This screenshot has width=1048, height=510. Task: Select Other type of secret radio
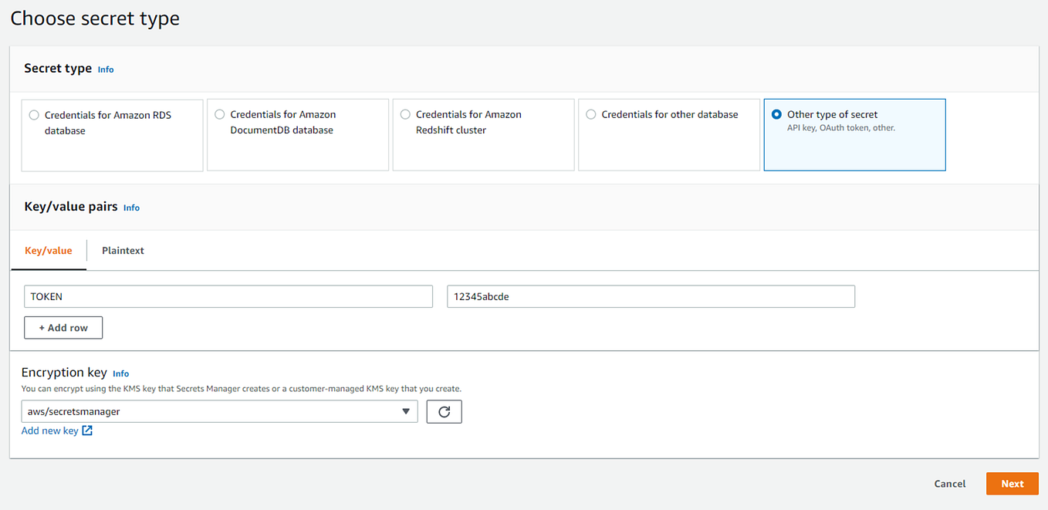(x=776, y=114)
